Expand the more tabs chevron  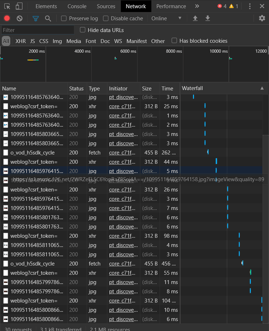click(x=197, y=6)
